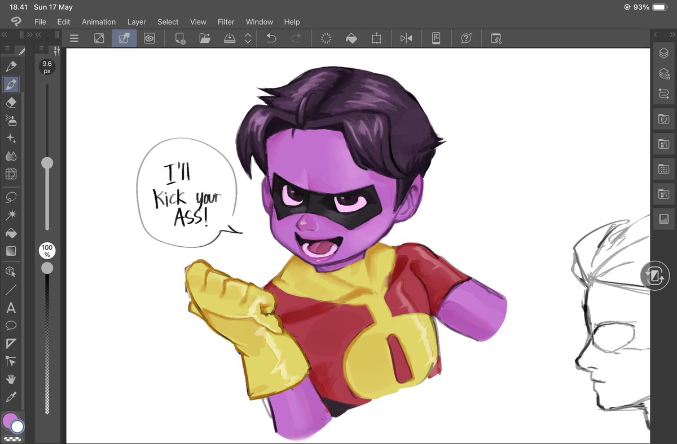Viewport: 677px width, 444px height.
Task: Select the Text tool
Action: pos(11,308)
